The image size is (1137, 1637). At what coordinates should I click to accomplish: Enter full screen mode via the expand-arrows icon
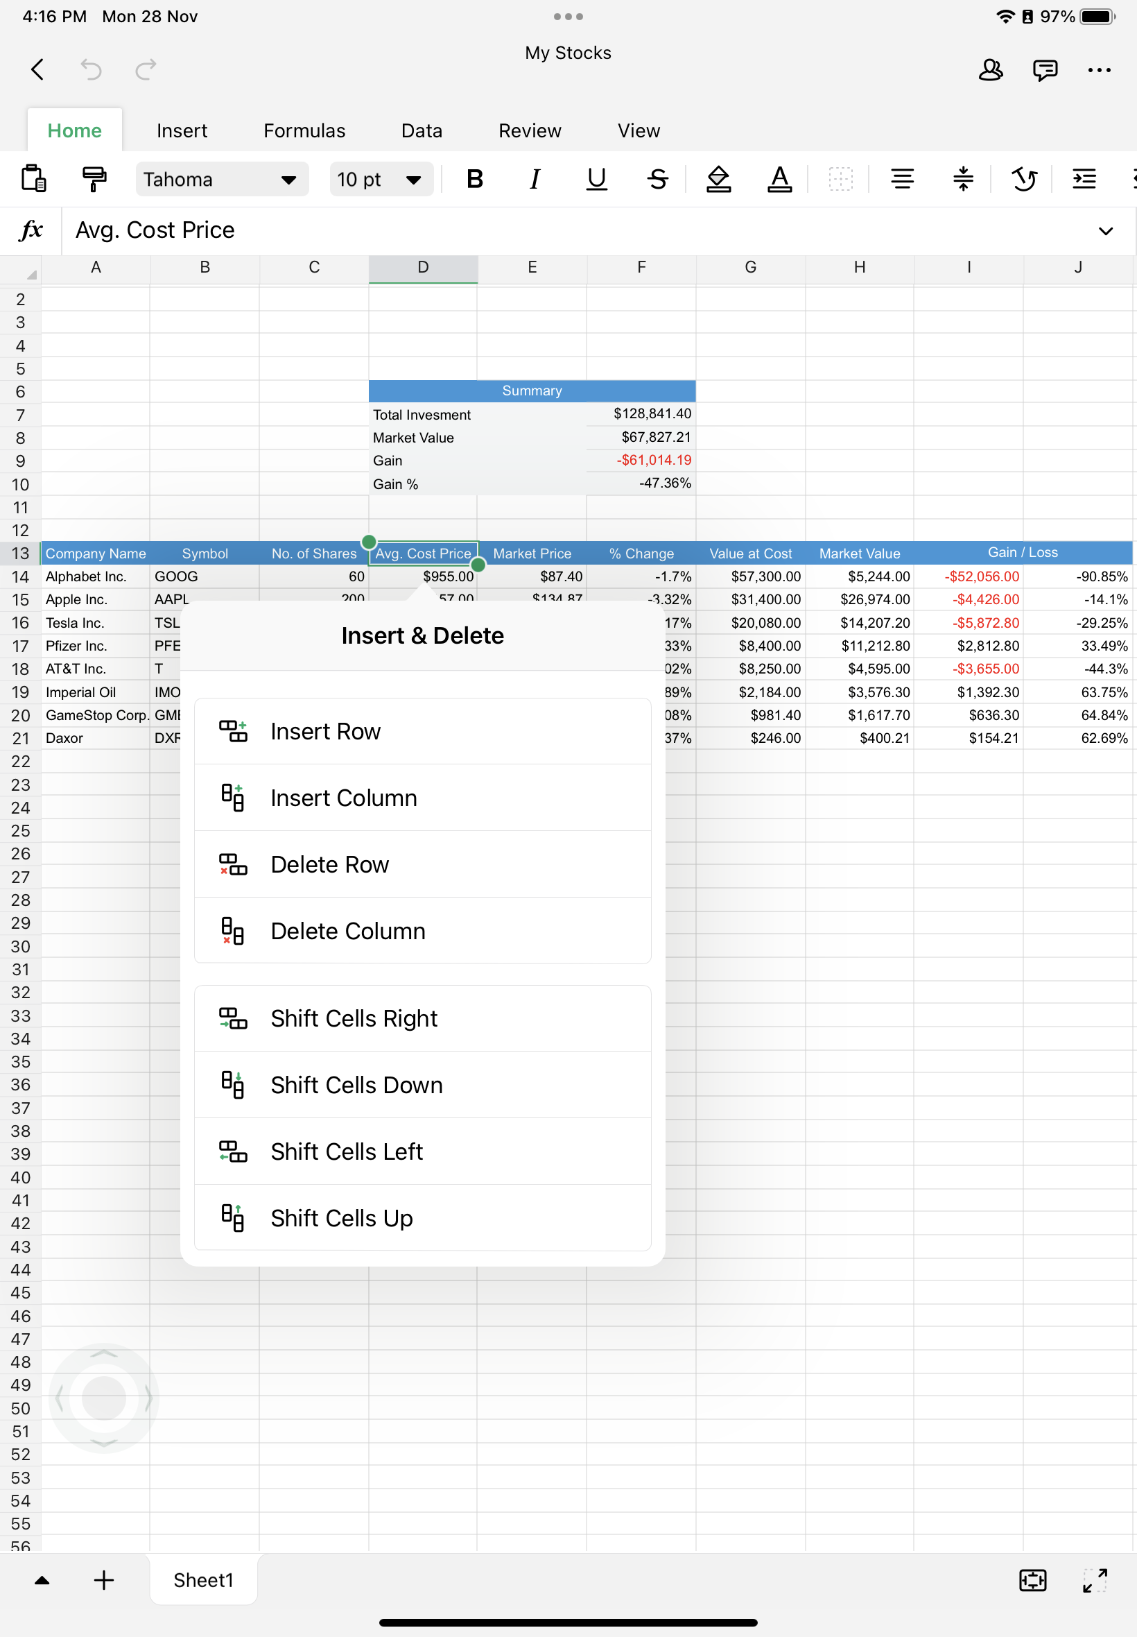1094,1581
